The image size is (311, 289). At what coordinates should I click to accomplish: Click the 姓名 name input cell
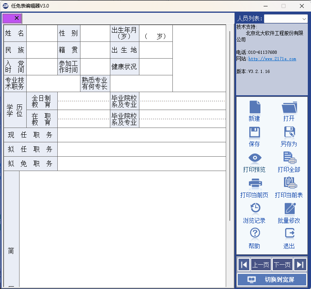click(42, 33)
